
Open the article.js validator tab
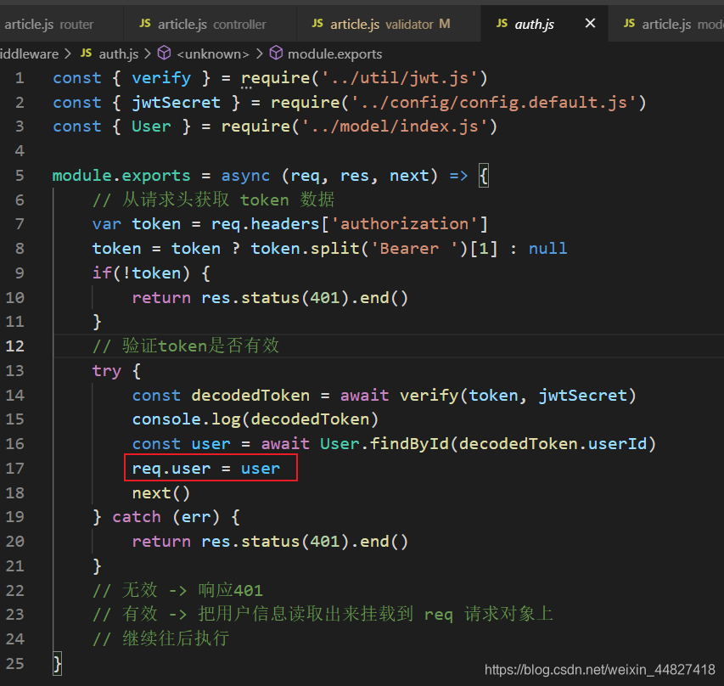(388, 24)
